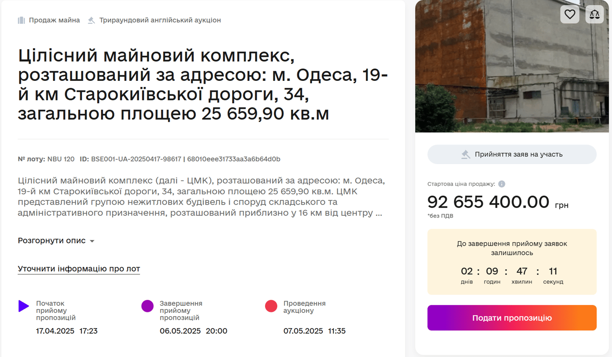The image size is (612, 357).
Task: Select the 'Продаж майна' breadcrumb label
Action: coord(54,20)
